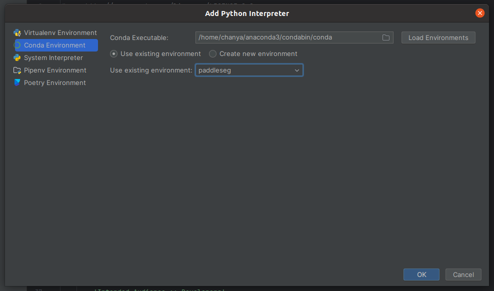The height and width of the screenshot is (291, 494).
Task: Click the Conda Executable label
Action: [x=139, y=38]
